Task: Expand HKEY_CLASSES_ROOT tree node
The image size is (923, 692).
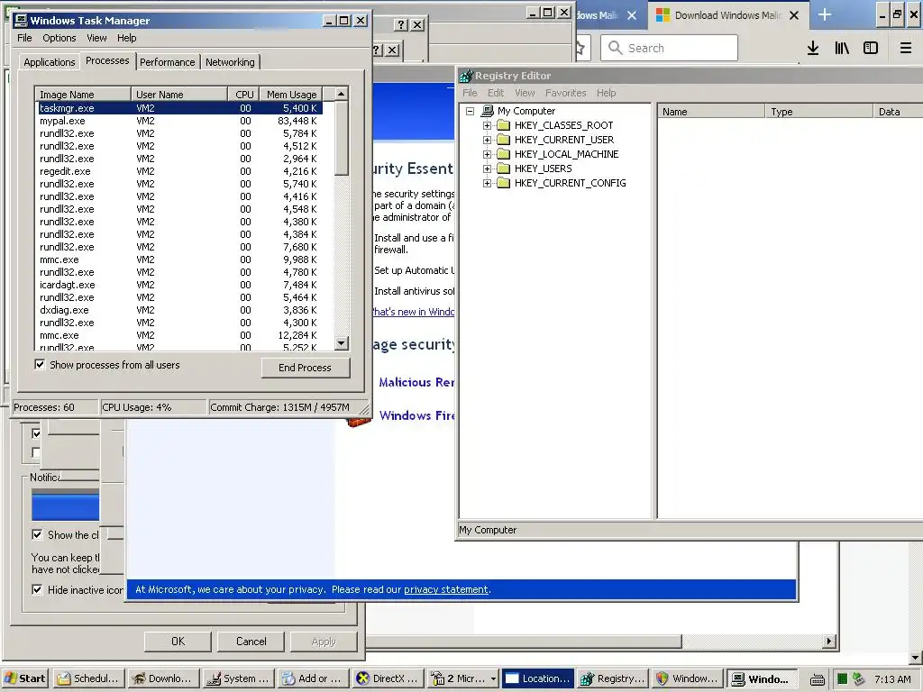Action: click(x=487, y=125)
